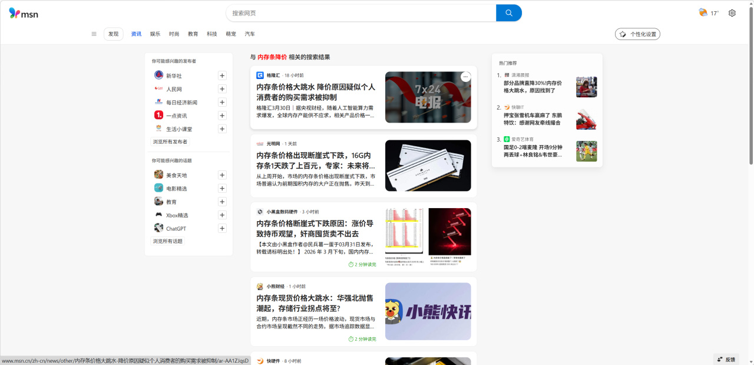Click the 人民网 publisher logo
Viewport: 754px width, 365px height.
tap(159, 89)
